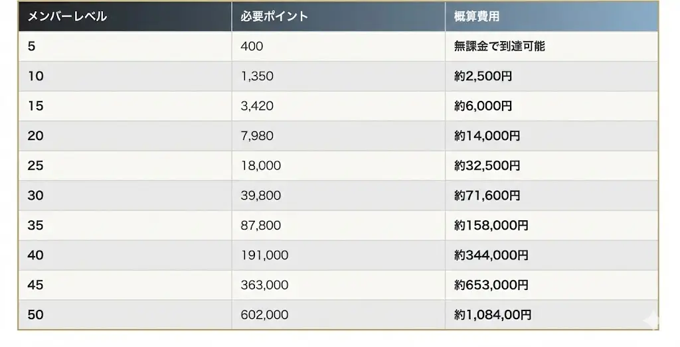
Task: Select the 無課金で到達可能 cell
Action: tap(499, 46)
